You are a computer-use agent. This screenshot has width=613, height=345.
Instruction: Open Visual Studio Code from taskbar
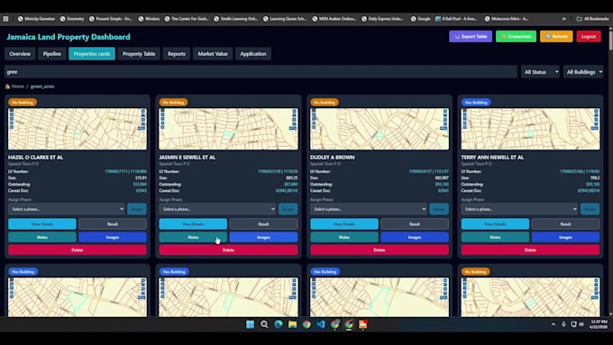[x=321, y=324]
